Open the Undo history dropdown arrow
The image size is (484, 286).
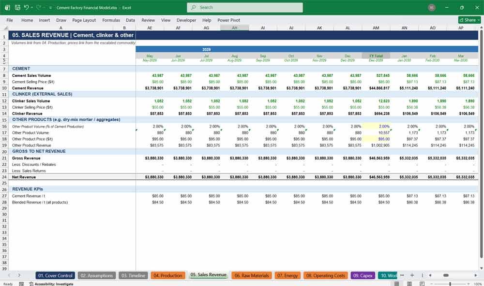31,7
